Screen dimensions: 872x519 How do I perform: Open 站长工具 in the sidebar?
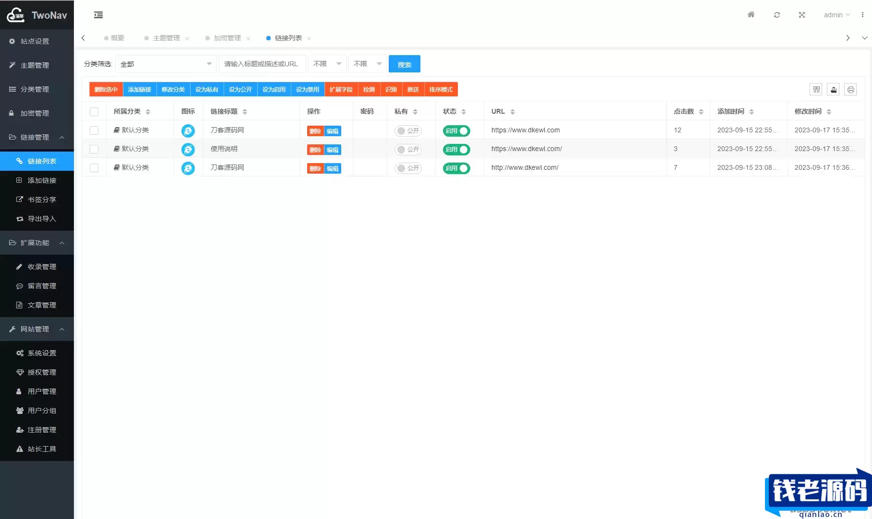(37, 449)
